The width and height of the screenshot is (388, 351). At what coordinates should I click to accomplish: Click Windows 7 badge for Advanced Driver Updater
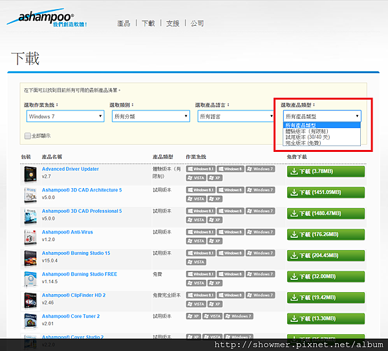260,169
